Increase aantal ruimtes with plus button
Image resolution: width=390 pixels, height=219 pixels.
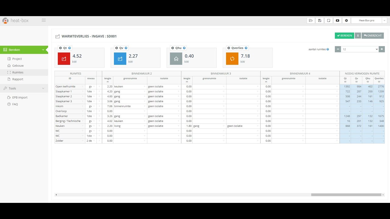point(382,49)
